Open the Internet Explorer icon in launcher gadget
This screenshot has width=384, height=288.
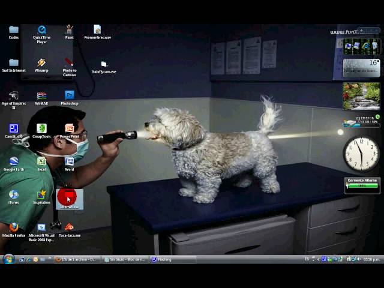[x=366, y=46]
